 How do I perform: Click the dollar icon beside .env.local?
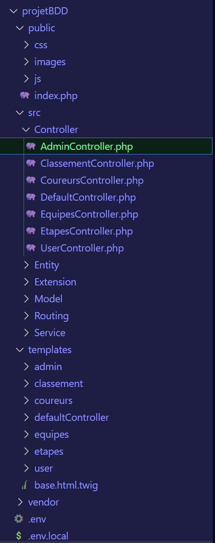18,536
